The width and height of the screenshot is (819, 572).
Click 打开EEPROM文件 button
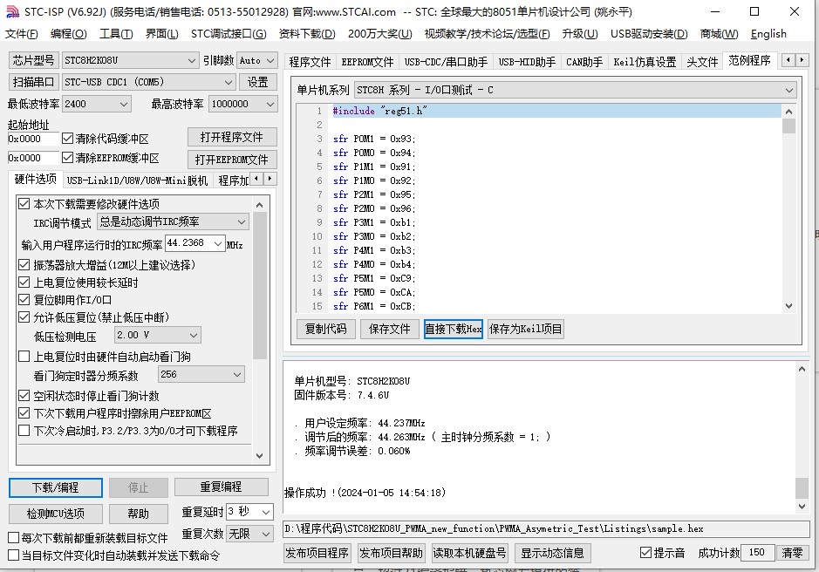click(x=232, y=160)
